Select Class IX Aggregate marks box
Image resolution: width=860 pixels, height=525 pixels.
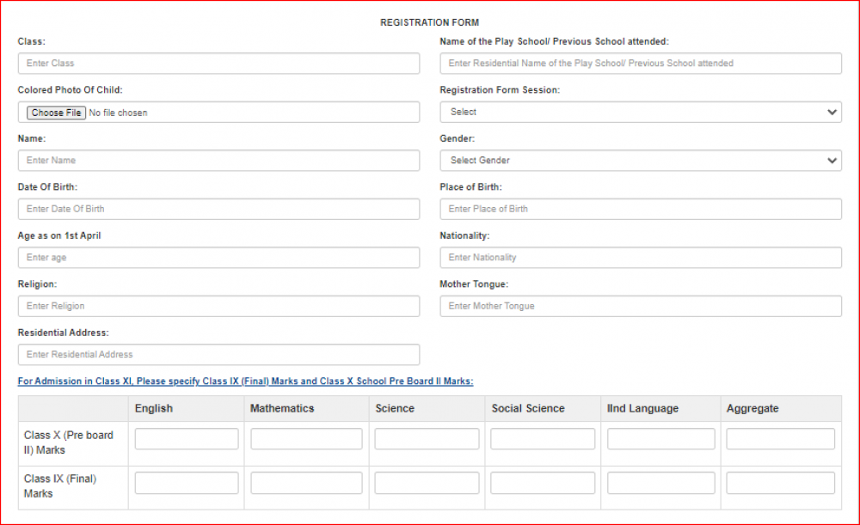780,483
